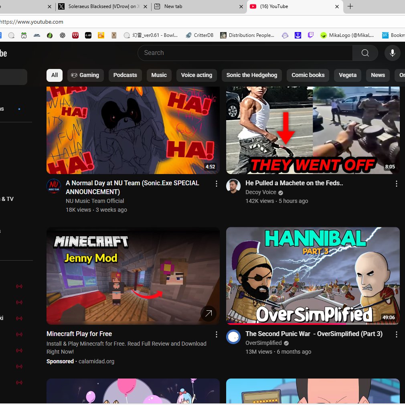
Task: Close the Soleraeus Blackseed X tab
Action: (x=145, y=7)
